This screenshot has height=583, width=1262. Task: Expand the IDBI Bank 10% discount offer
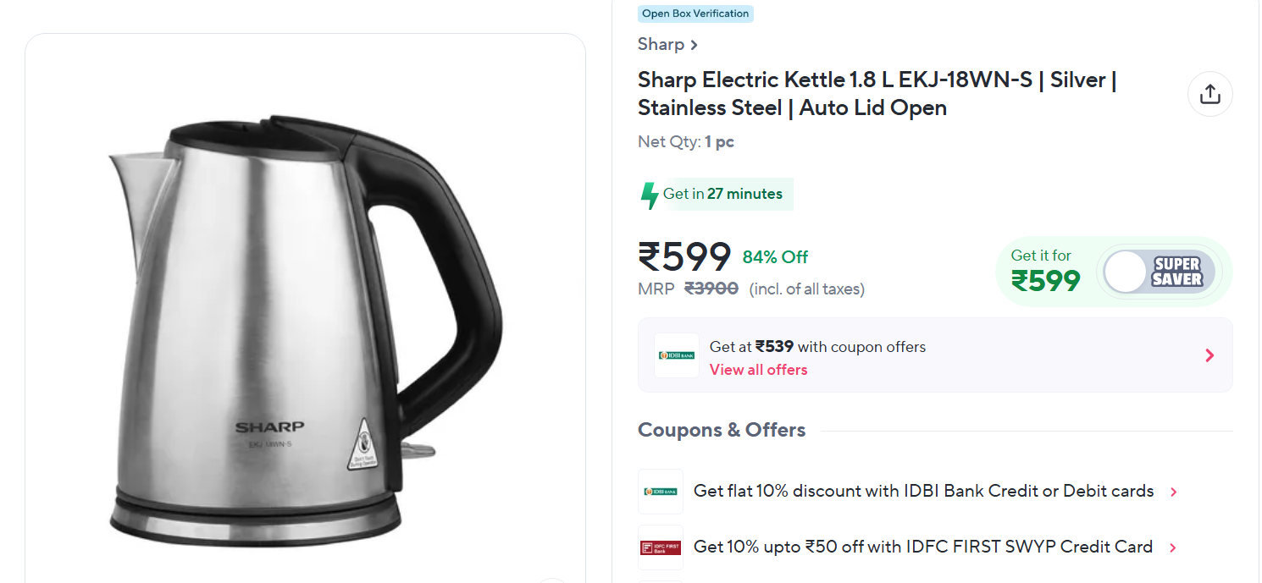click(x=1173, y=492)
